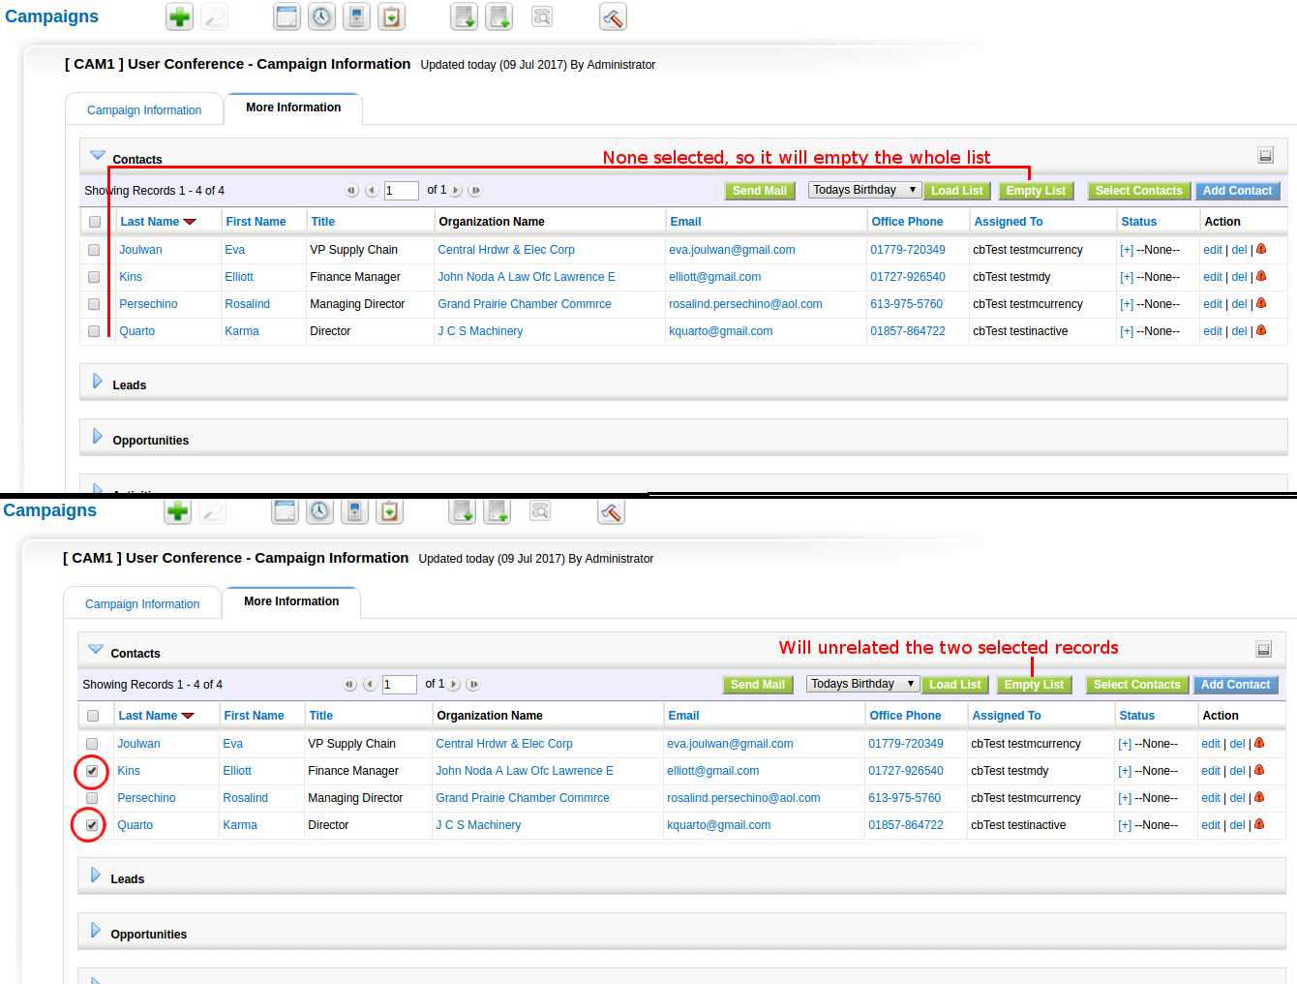Screen dimensions: 1297x984
Task: Click the bell icon in upper Joulwan row
Action: pos(1261,249)
